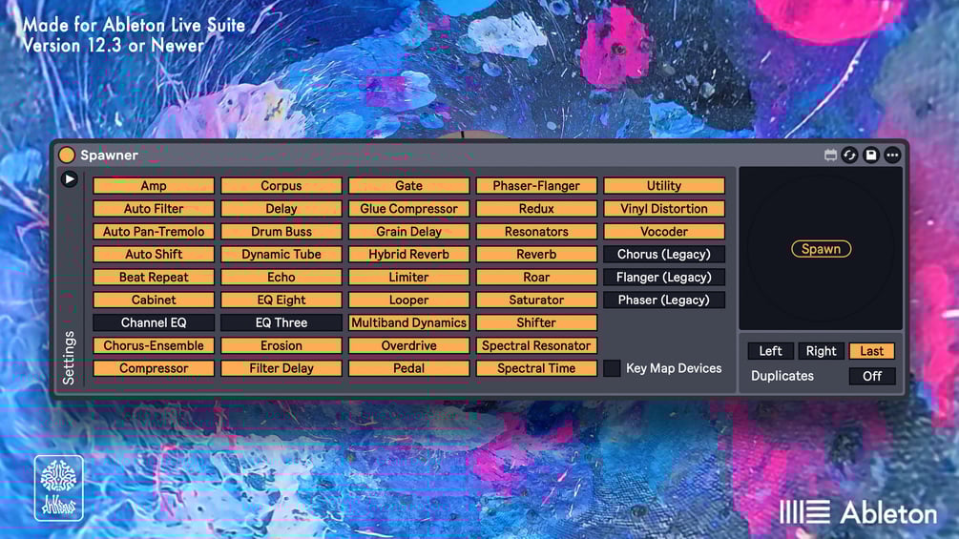Toggle the Overdrive device button
959x539 pixels.
coord(408,345)
